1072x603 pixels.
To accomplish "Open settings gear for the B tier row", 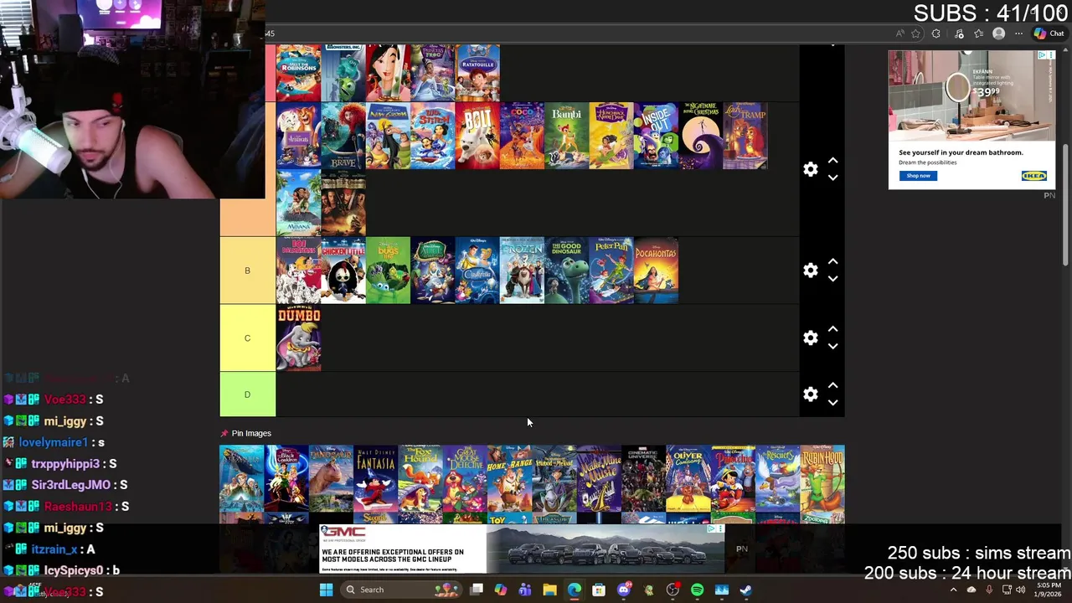I will pos(810,271).
